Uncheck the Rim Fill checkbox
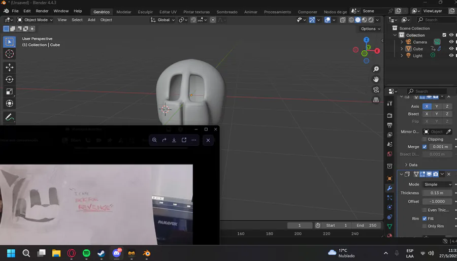 pos(425,218)
